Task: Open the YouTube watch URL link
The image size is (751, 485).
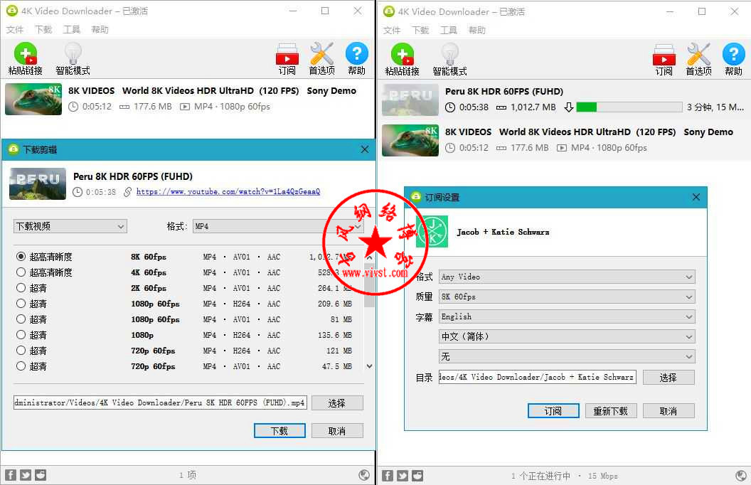Action: coord(228,191)
